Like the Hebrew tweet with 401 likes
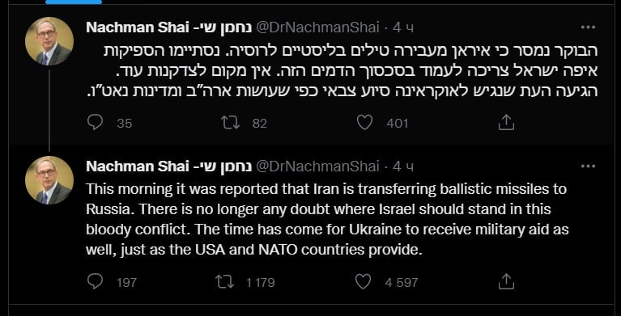This screenshot has width=621, height=316. pos(364,123)
